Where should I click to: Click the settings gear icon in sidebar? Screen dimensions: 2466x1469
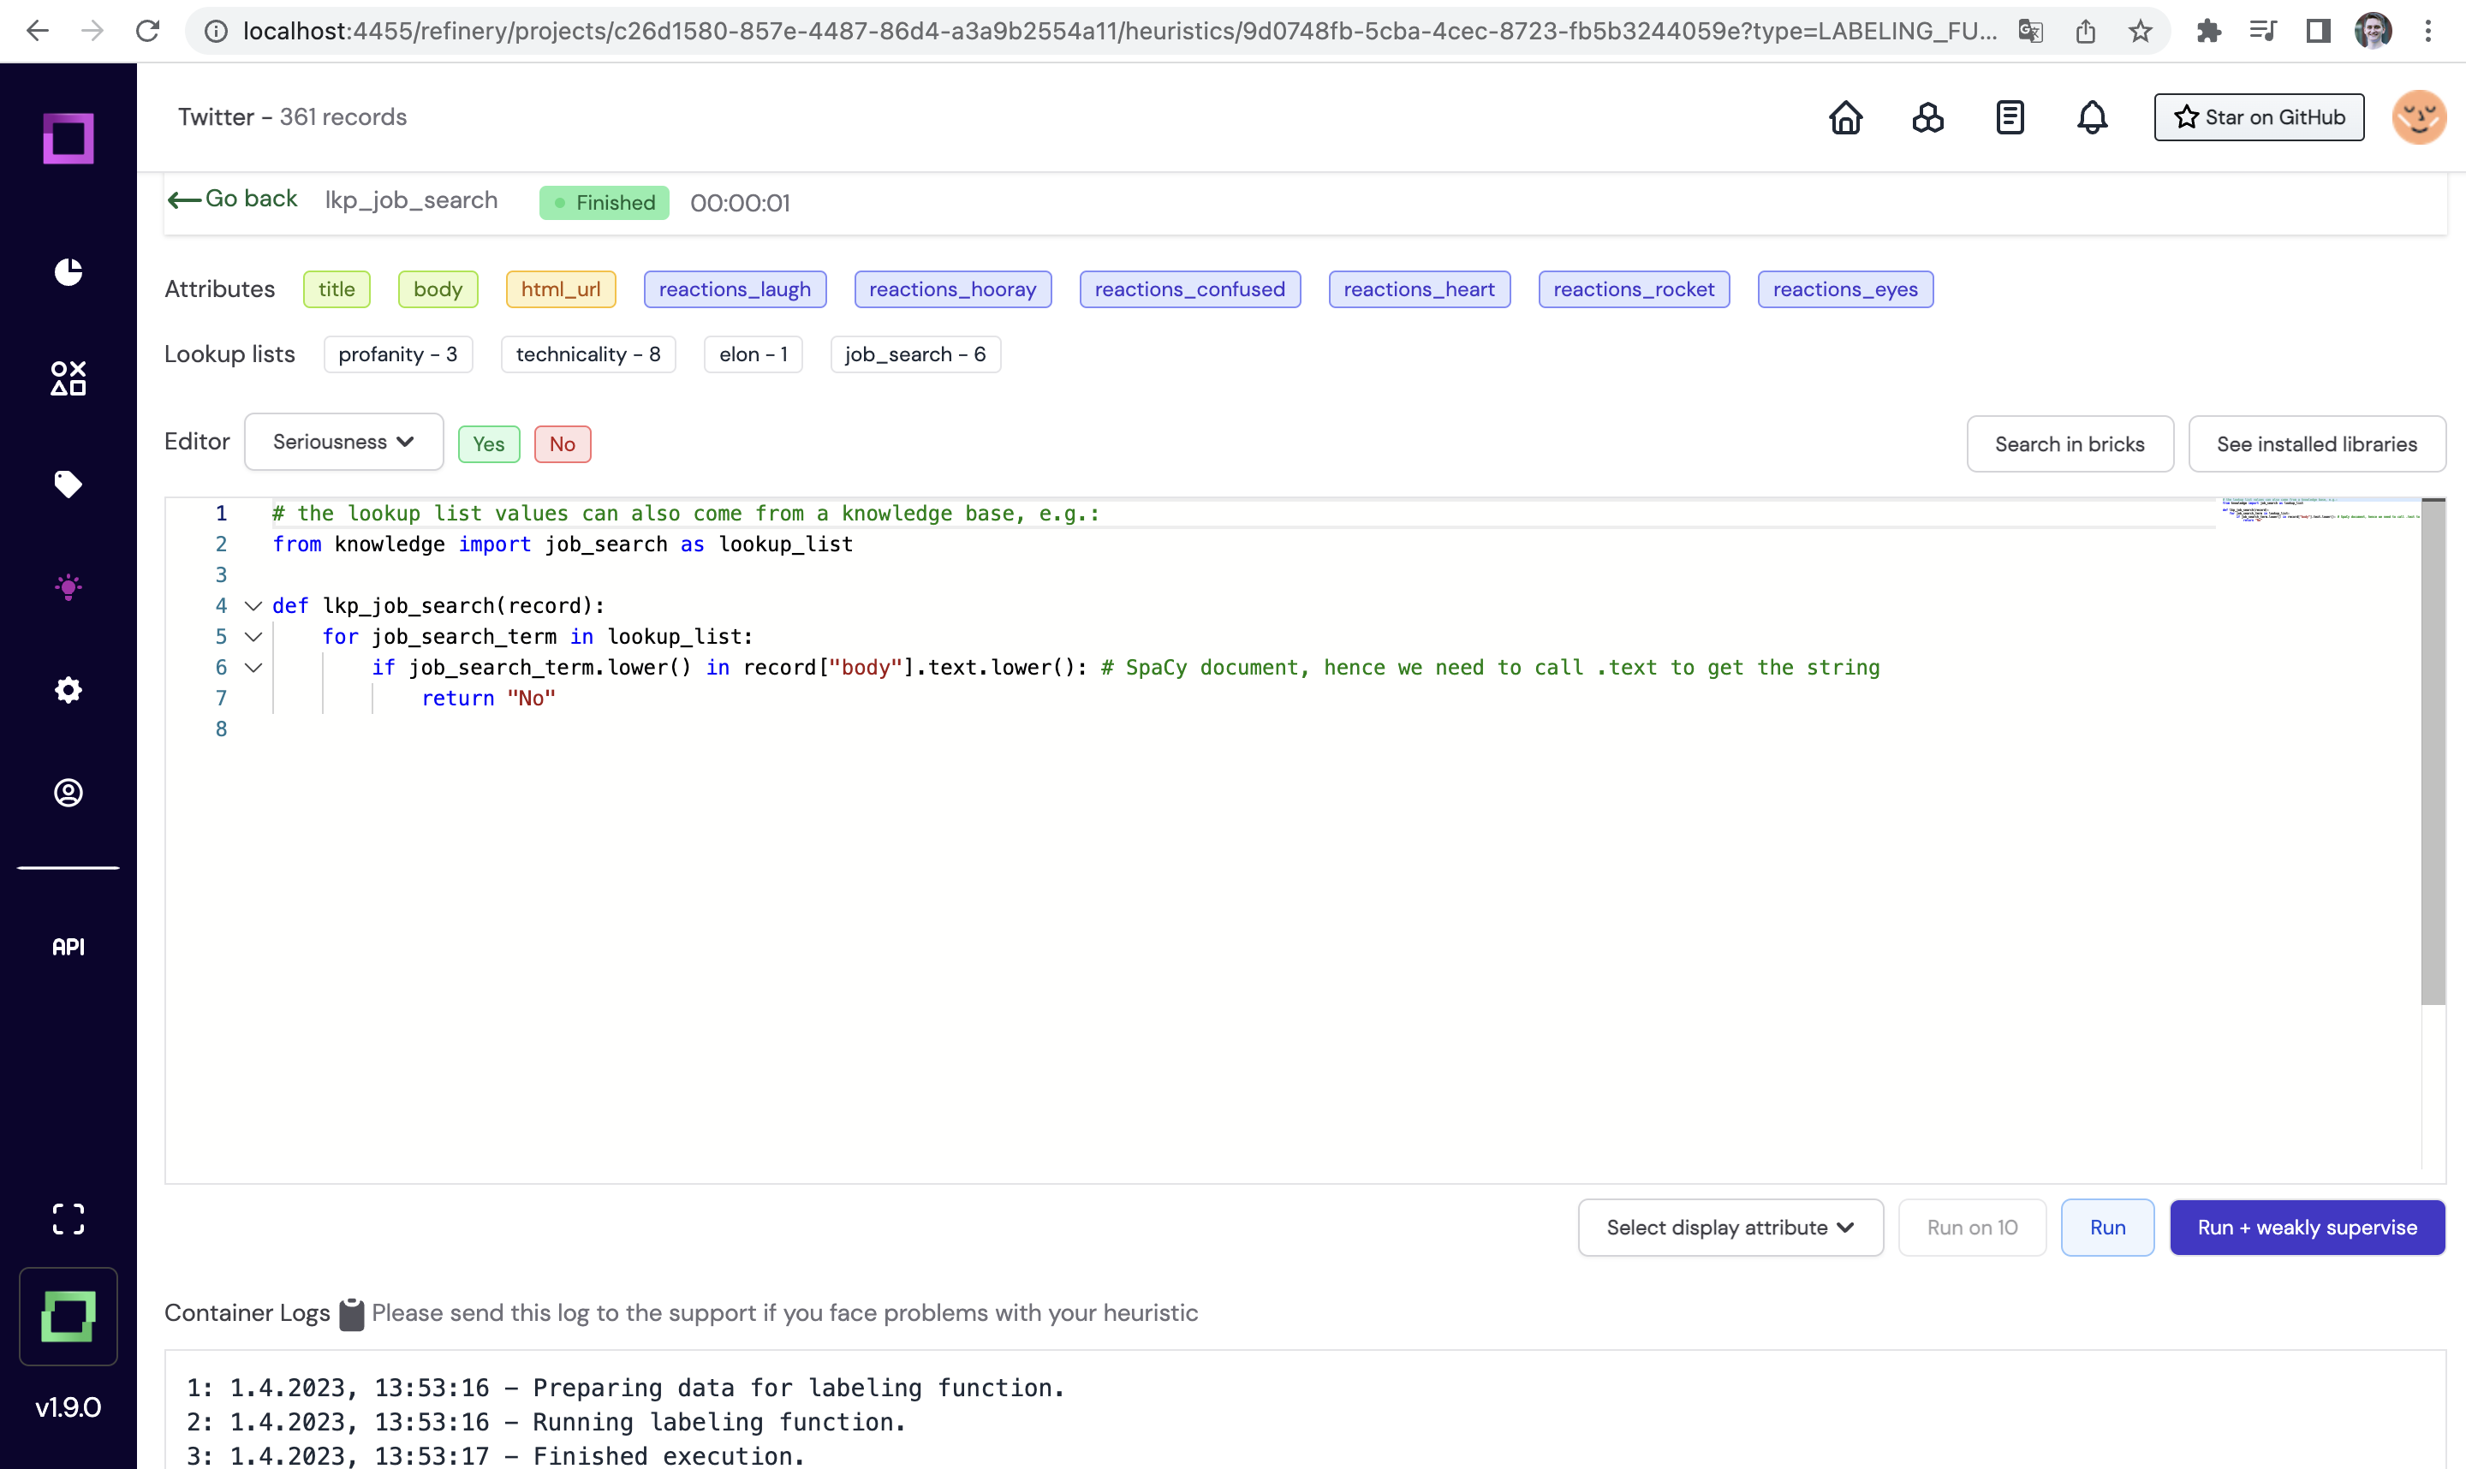(x=68, y=689)
